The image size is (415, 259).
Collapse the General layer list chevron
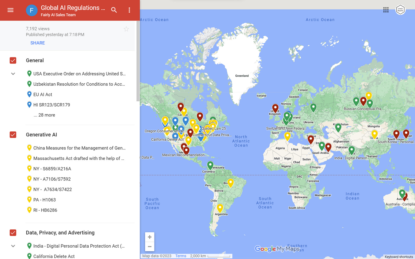pyautogui.click(x=13, y=74)
